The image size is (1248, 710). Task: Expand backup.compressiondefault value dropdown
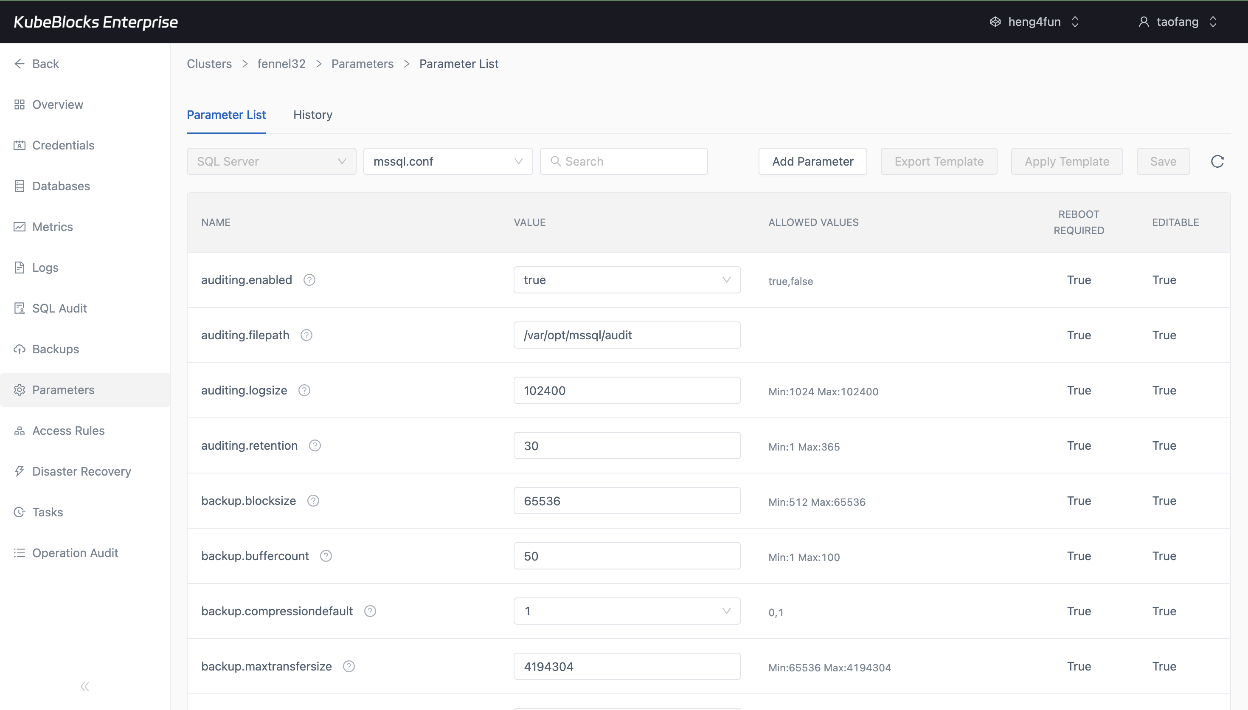[627, 611]
